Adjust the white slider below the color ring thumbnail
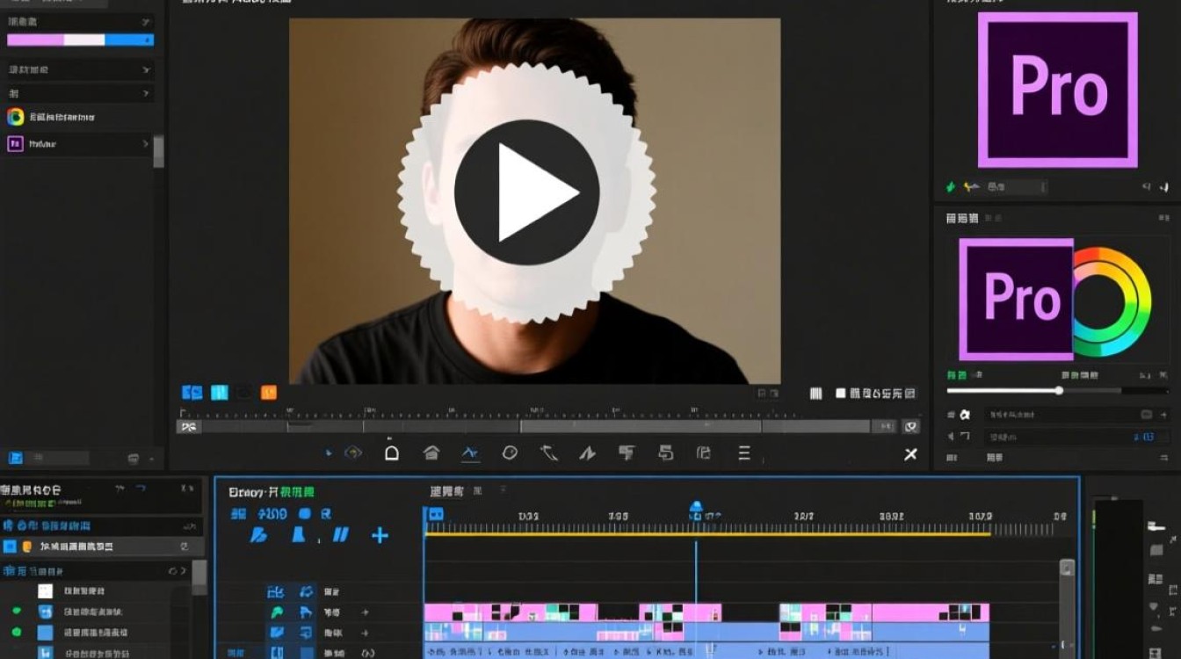Image resolution: width=1181 pixels, height=659 pixels. pyautogui.click(x=1059, y=390)
